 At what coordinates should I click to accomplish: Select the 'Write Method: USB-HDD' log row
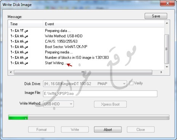coord(86,36)
